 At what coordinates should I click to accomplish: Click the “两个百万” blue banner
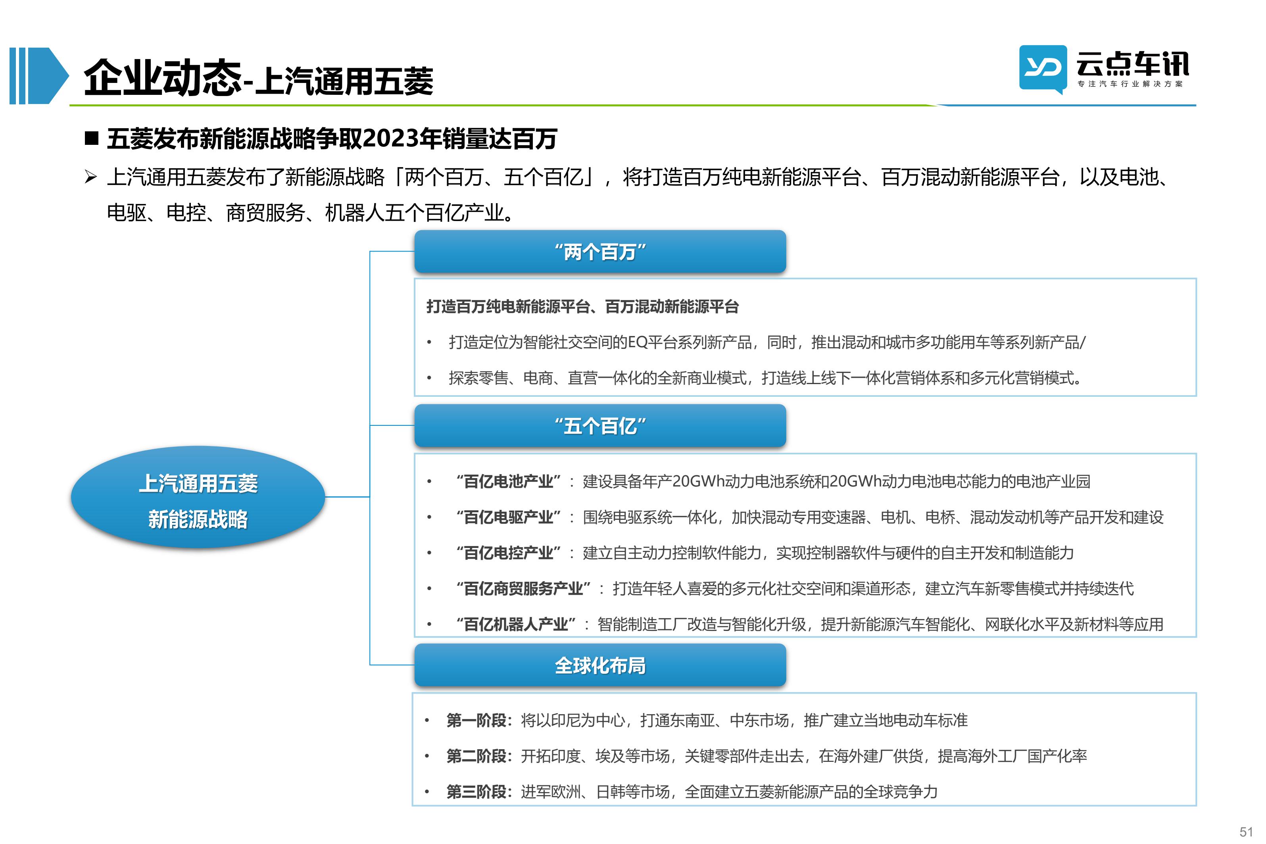[600, 251]
